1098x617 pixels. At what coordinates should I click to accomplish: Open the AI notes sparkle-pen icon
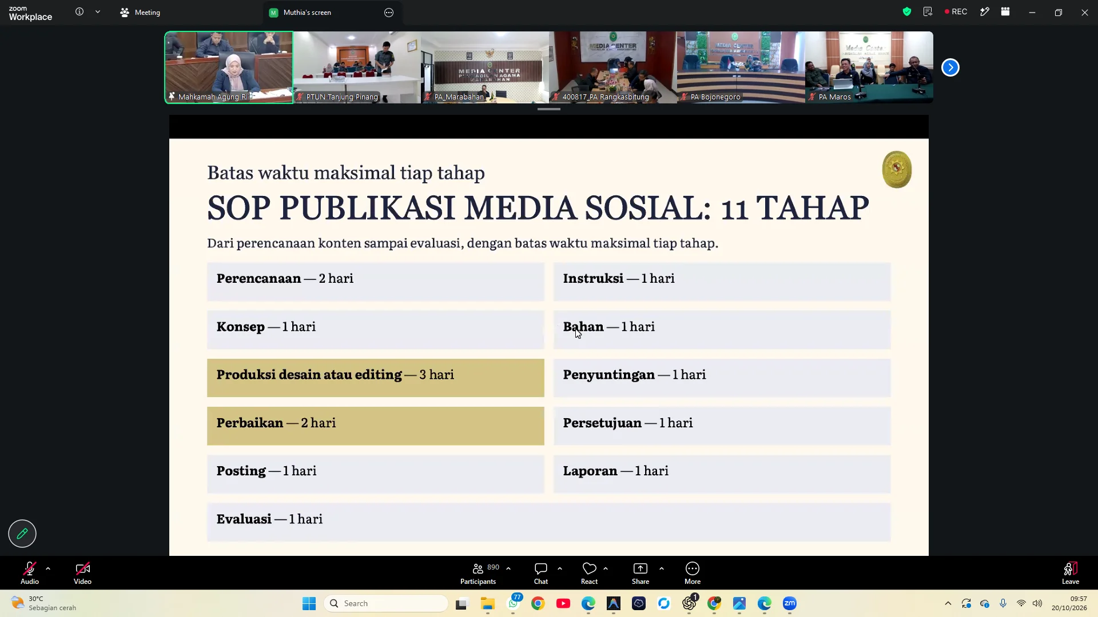984,11
